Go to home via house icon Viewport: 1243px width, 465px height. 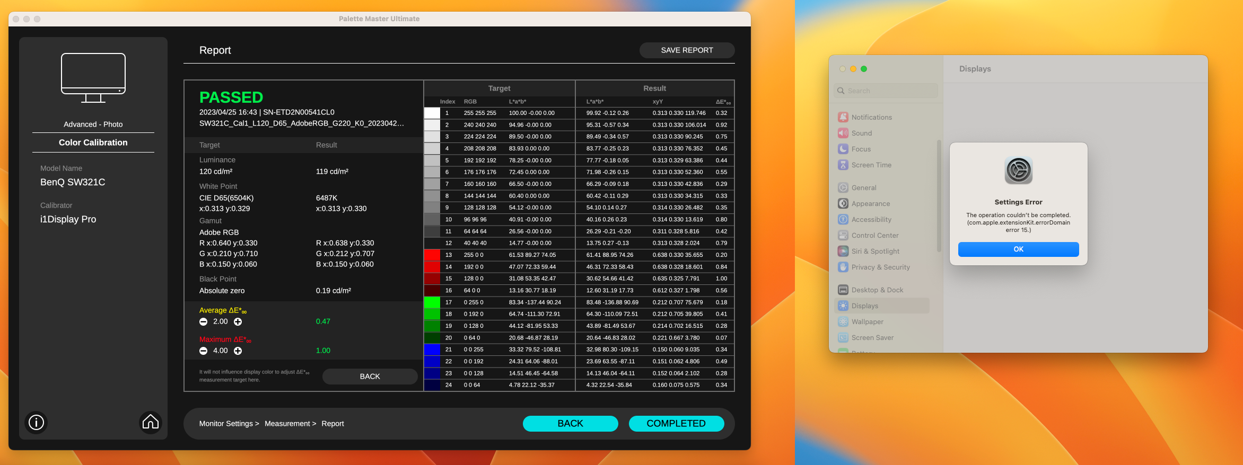click(151, 422)
